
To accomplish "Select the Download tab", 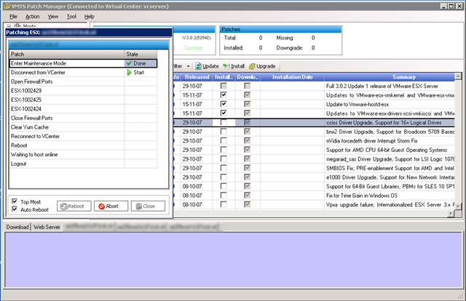I will click(x=17, y=228).
